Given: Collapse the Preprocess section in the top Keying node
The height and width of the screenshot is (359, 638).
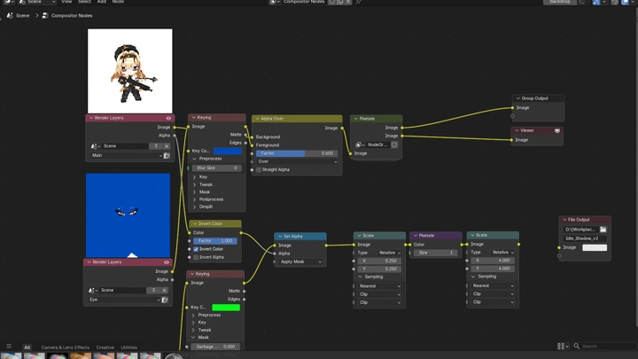Looking at the screenshot, I should coord(194,159).
